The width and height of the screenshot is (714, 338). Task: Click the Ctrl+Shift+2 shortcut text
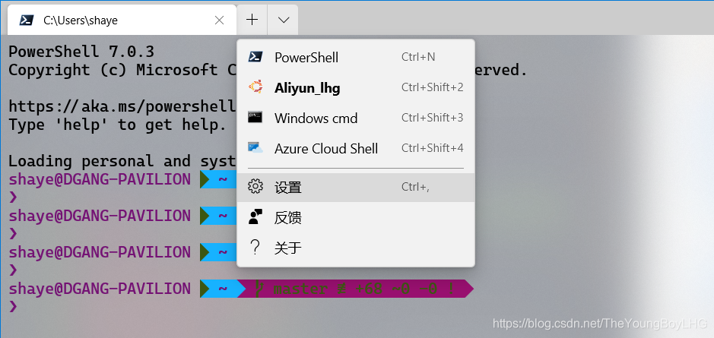tap(432, 87)
